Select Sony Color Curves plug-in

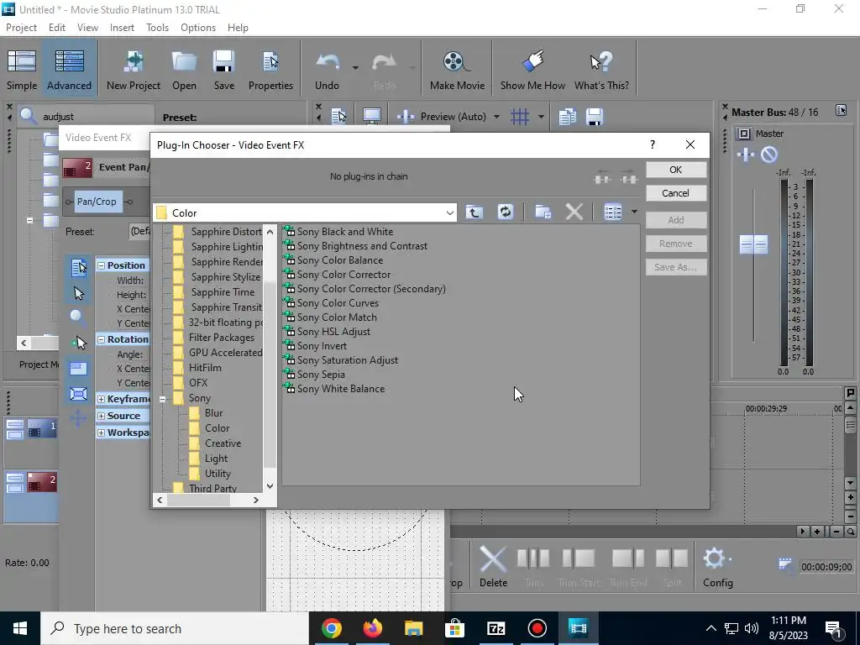pyautogui.click(x=338, y=302)
